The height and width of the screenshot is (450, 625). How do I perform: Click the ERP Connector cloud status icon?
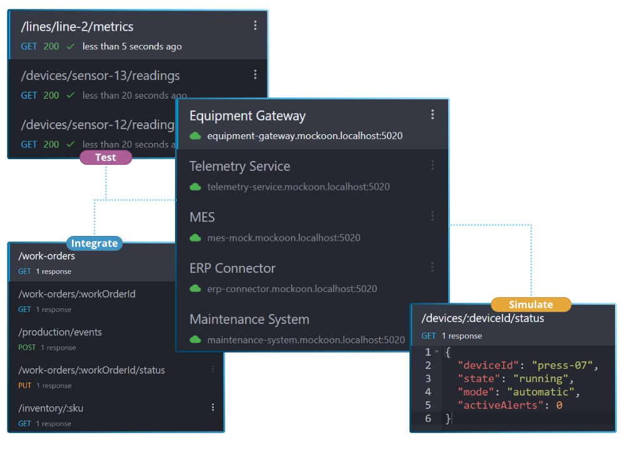click(x=195, y=289)
